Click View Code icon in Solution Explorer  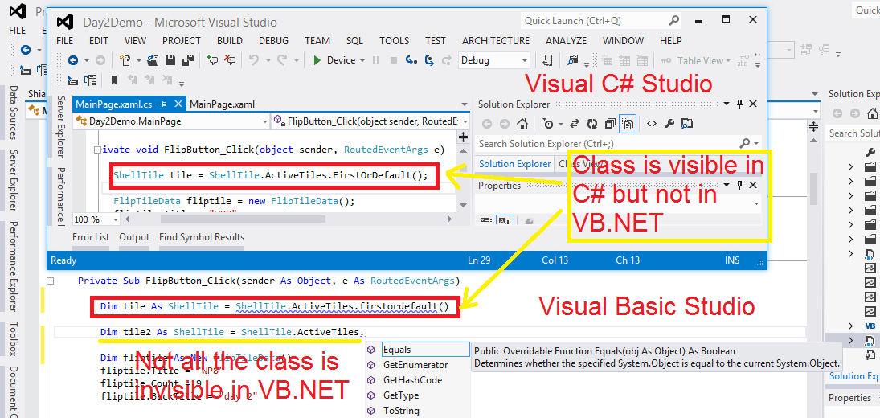click(652, 124)
